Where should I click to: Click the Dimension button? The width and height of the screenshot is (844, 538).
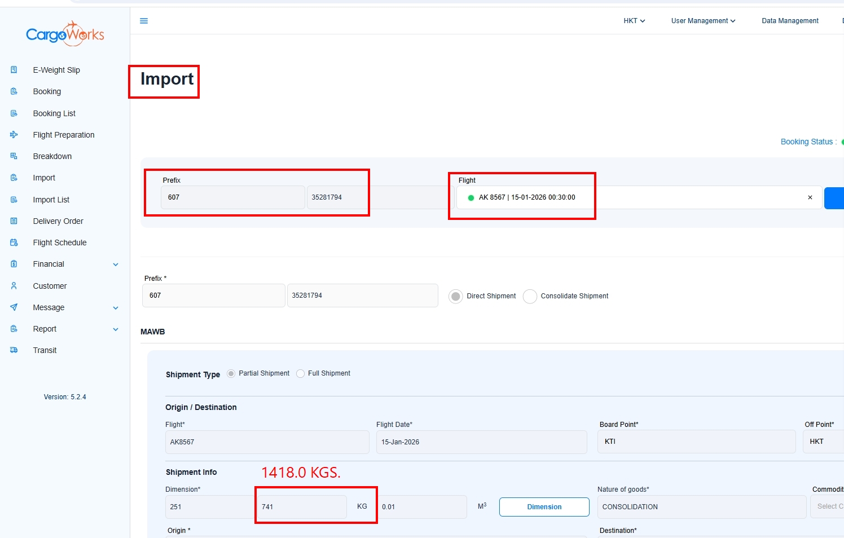pos(544,507)
